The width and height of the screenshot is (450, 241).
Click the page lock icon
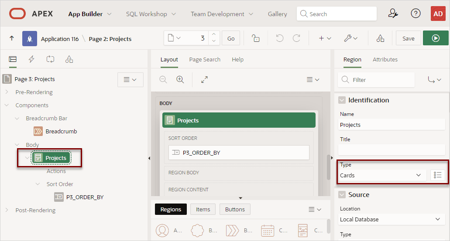point(255,38)
